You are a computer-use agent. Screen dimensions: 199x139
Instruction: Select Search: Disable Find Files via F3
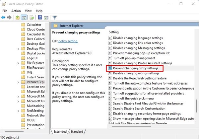point(146,104)
